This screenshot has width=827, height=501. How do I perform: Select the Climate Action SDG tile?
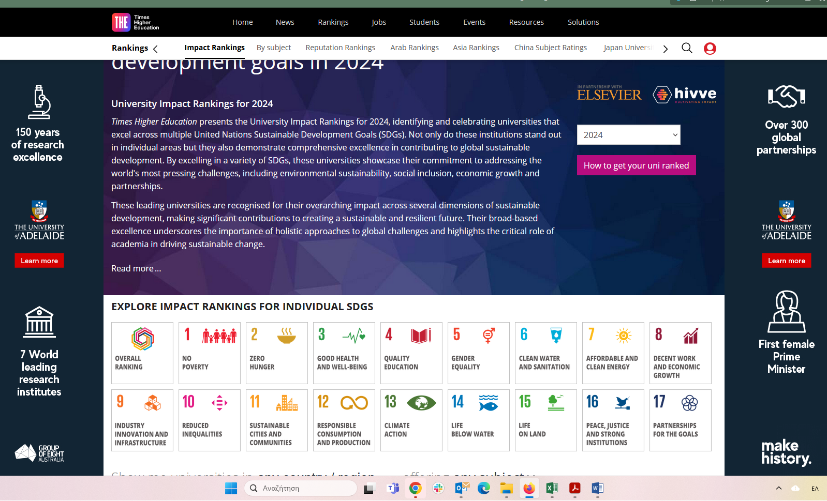[411, 420]
